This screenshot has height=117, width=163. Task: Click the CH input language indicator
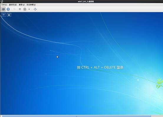(4, 15)
